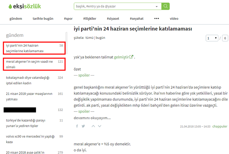Expand entry with devamını okuyayım

92,118
